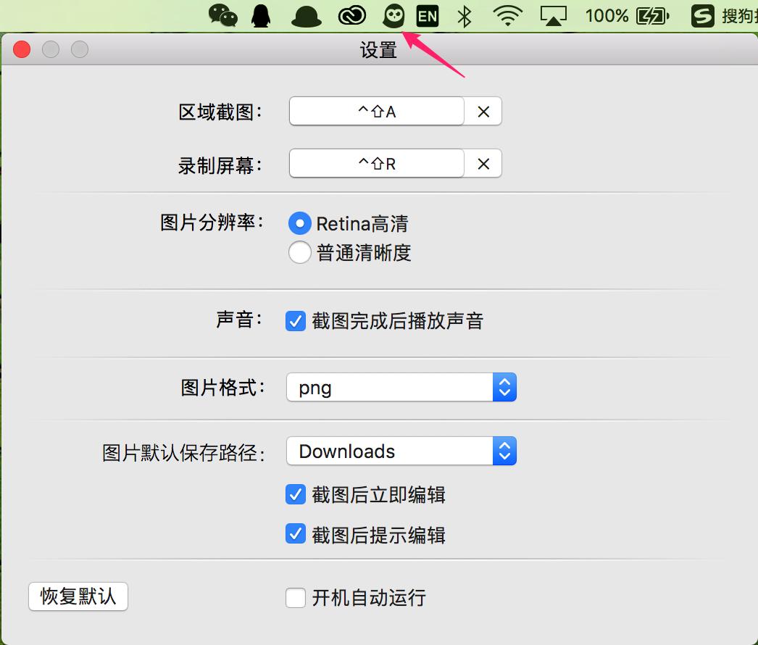Clear the 区域截图 shortcut with the X
This screenshot has width=758, height=645.
pos(483,111)
